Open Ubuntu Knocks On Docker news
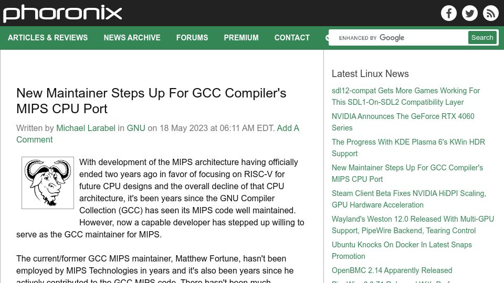This screenshot has height=283, width=504. [x=402, y=251]
